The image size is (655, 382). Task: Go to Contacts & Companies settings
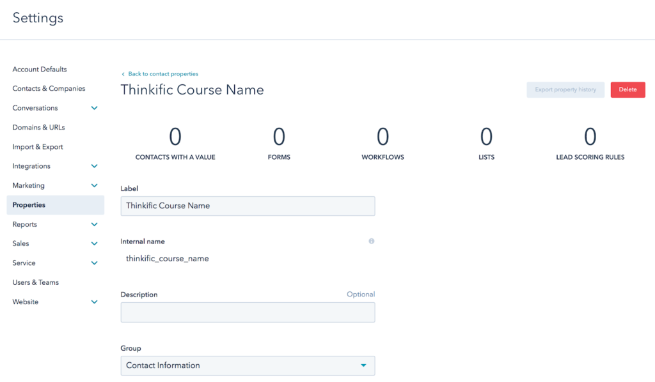[x=49, y=88]
